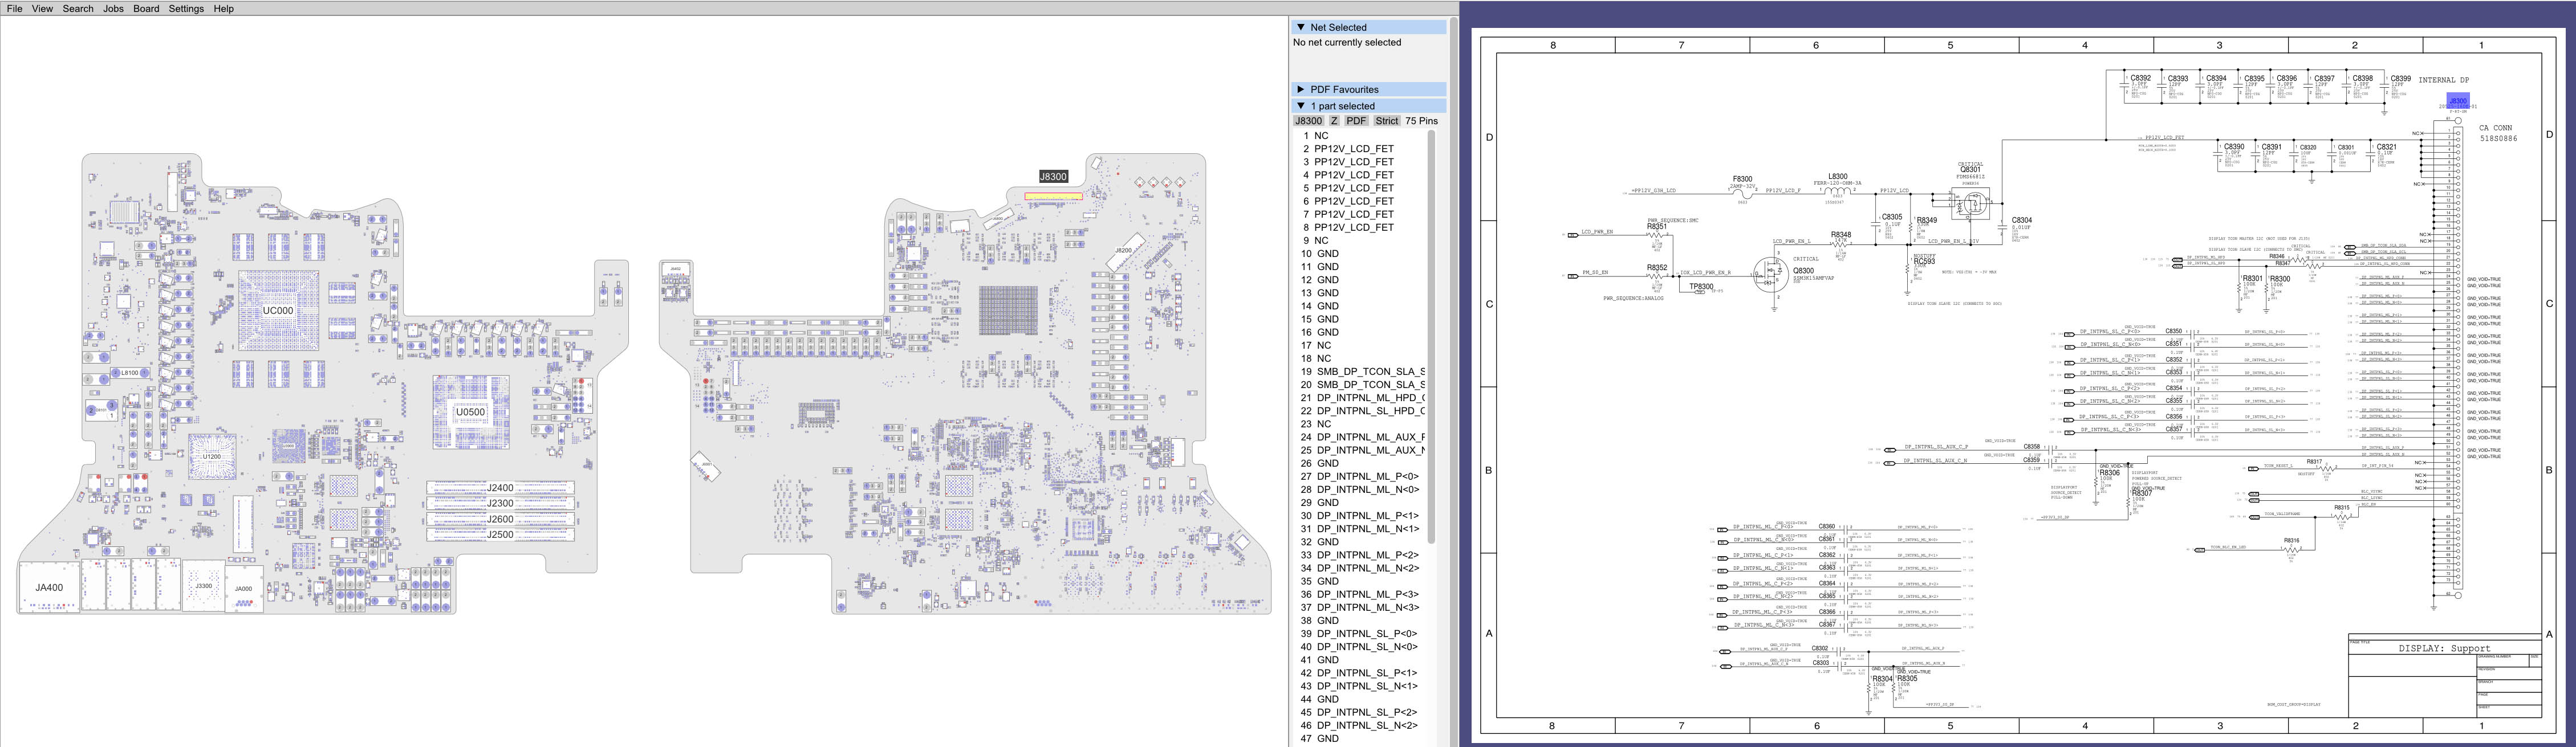Click the DISPLAY: Support title block
Image resolution: width=2576 pixels, height=747 pixels.
pos(2444,648)
